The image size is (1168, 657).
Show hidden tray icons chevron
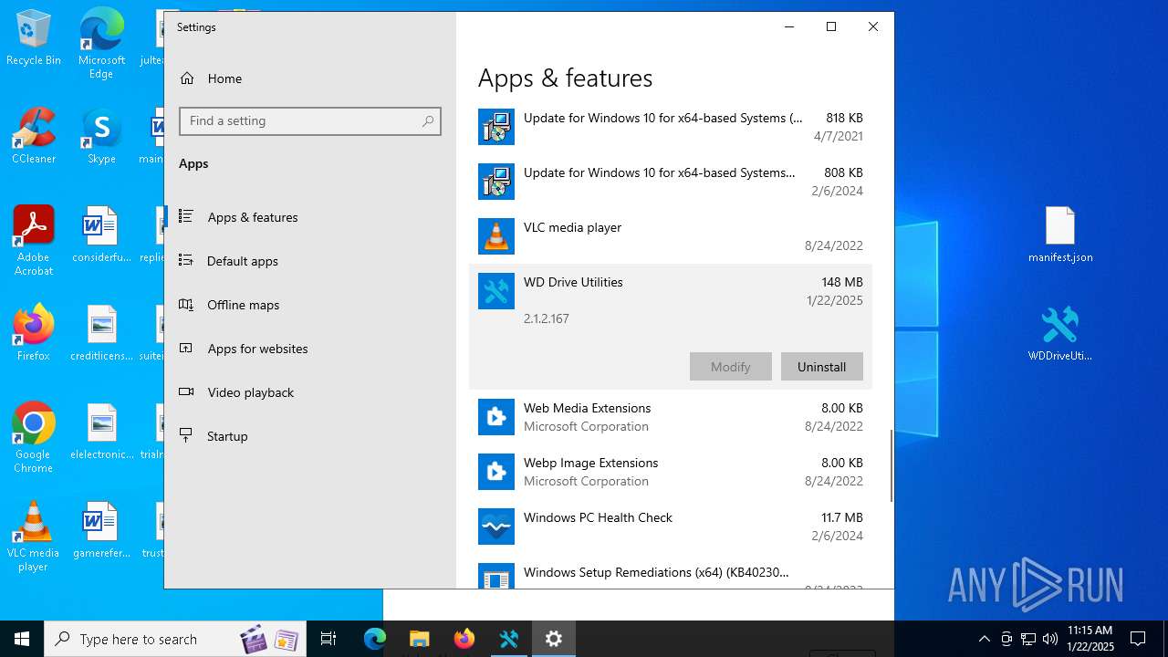click(x=984, y=639)
